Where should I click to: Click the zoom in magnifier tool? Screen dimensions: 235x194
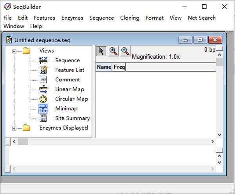(113, 51)
